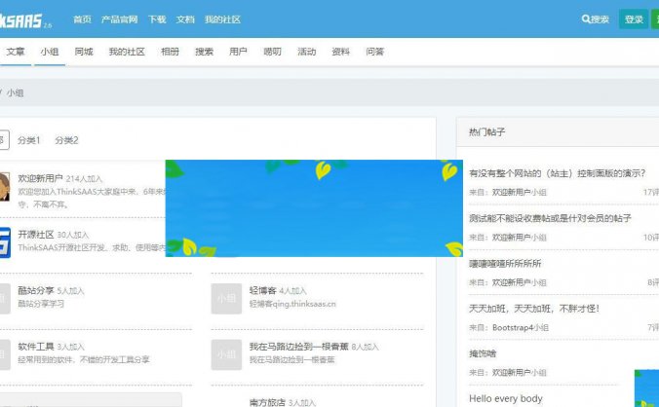Open the 轻博客 group title
659x407 pixels.
pyautogui.click(x=262, y=290)
